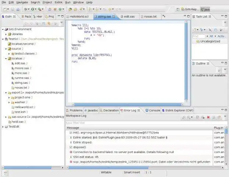Viewport: 229px width, 177px height.
Task: Collapse the SAS Environment tree node
Action: (x=3, y=29)
